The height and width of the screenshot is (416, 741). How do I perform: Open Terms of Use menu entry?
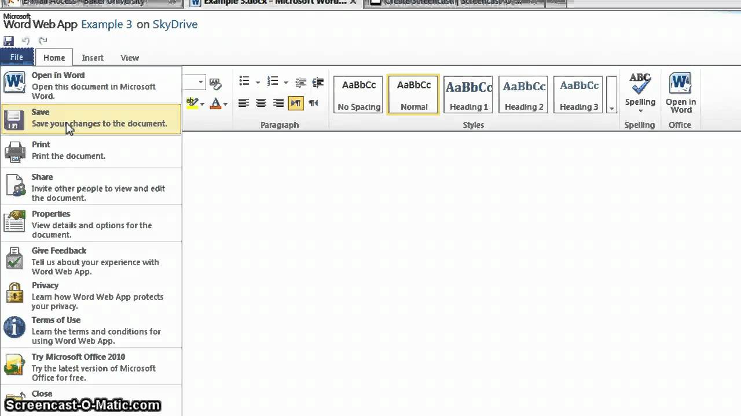(91, 330)
